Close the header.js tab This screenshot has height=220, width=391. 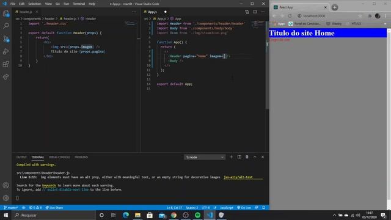coord(37,12)
